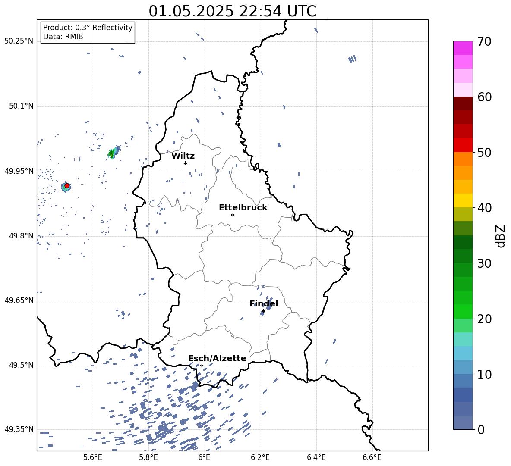Click the cross marker below Wiltz
This screenshot has width=511, height=466.
[x=185, y=163]
